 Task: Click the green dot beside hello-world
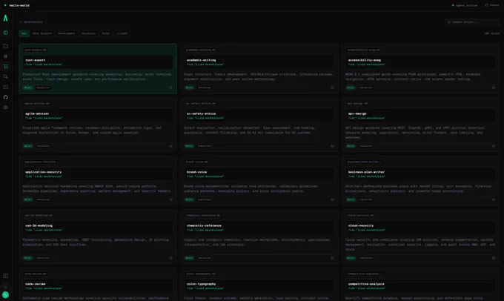coord(5,5)
